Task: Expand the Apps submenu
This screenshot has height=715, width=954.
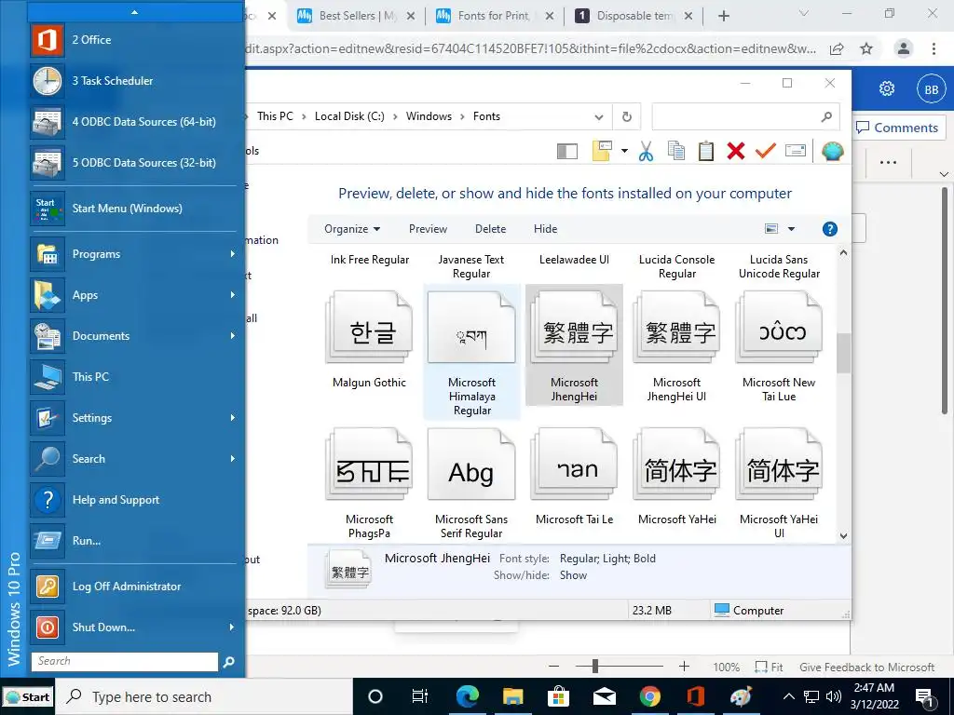Action: (137, 295)
